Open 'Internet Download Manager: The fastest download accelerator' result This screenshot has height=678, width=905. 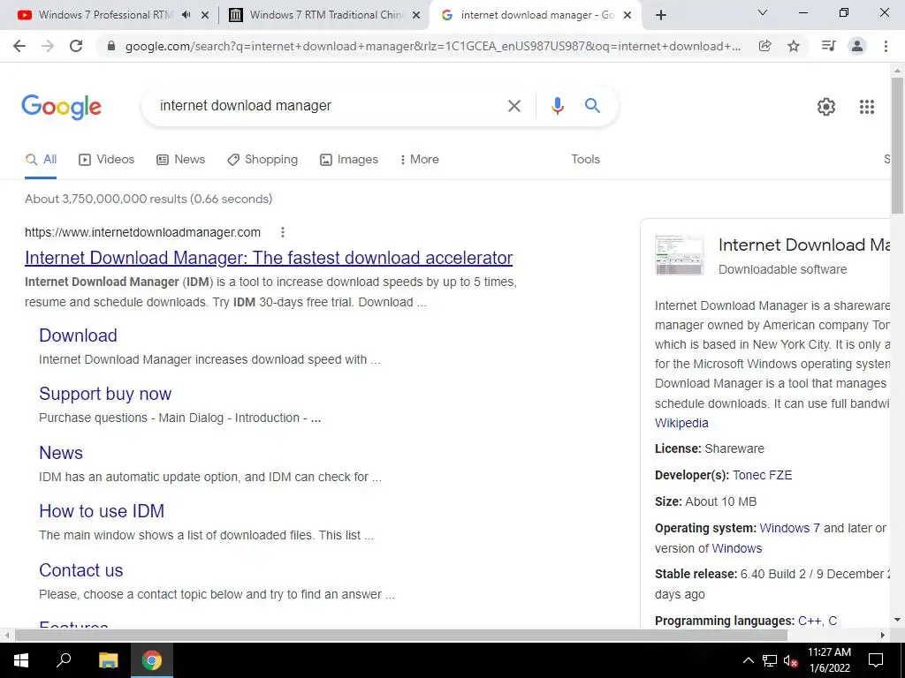269,258
